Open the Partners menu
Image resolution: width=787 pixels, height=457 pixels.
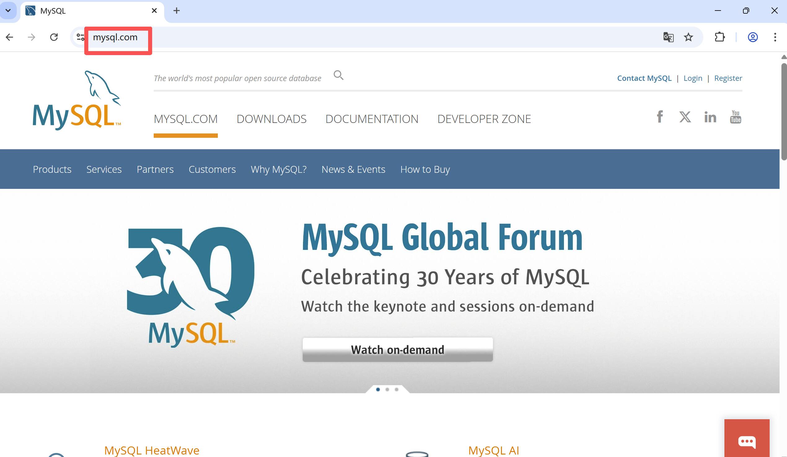click(x=155, y=169)
